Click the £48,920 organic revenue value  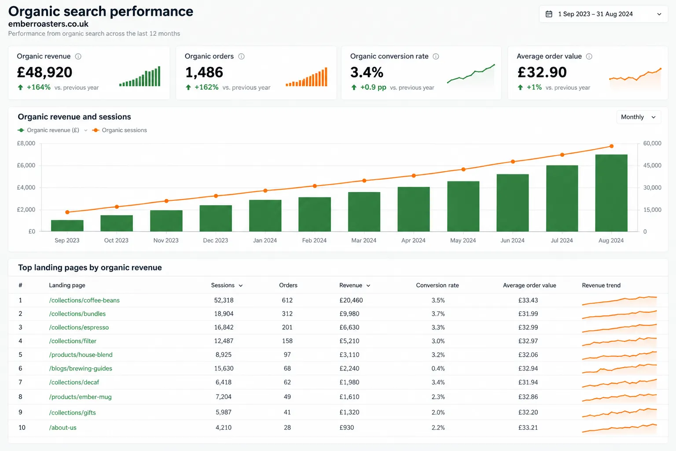click(44, 72)
